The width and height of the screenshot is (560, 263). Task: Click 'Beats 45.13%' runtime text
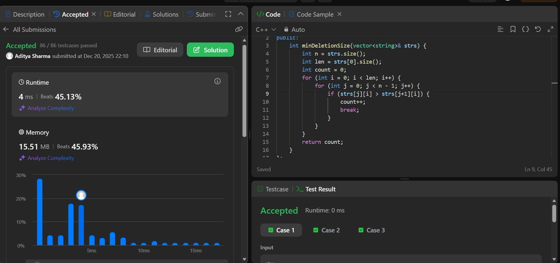[61, 97]
